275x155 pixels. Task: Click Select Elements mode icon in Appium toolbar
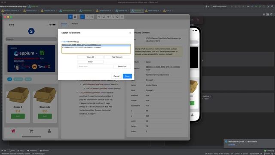(70, 17)
